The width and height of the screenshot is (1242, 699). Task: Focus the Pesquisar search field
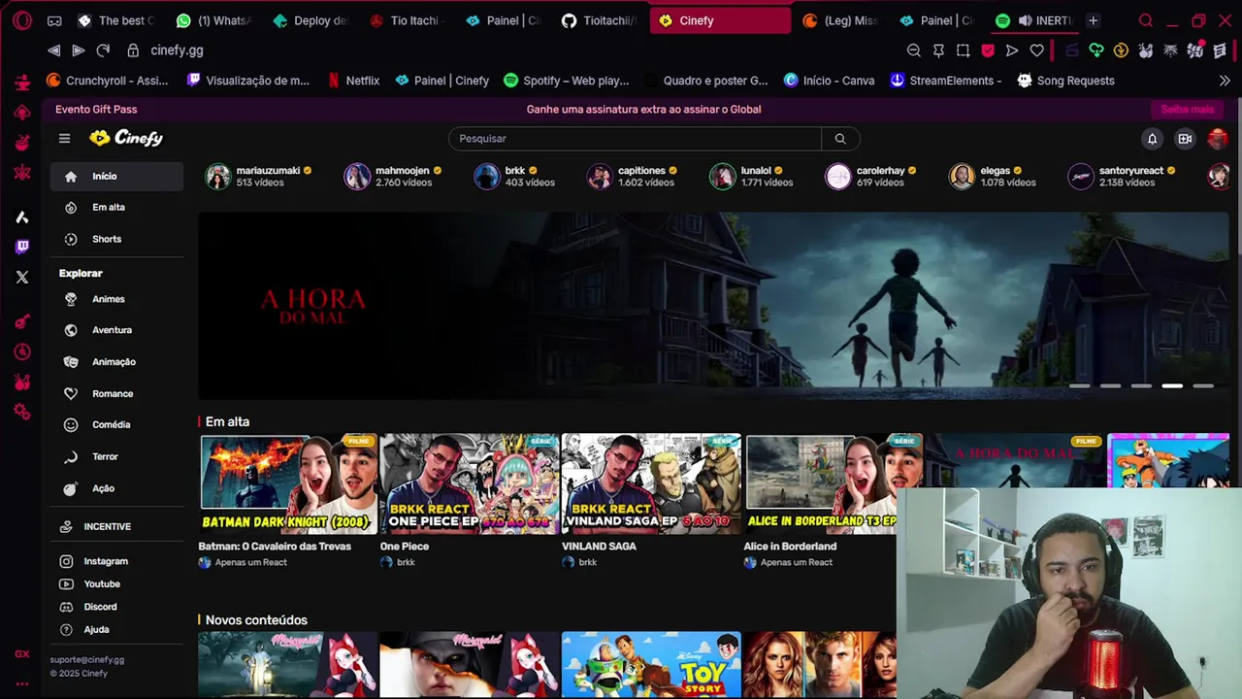635,139
